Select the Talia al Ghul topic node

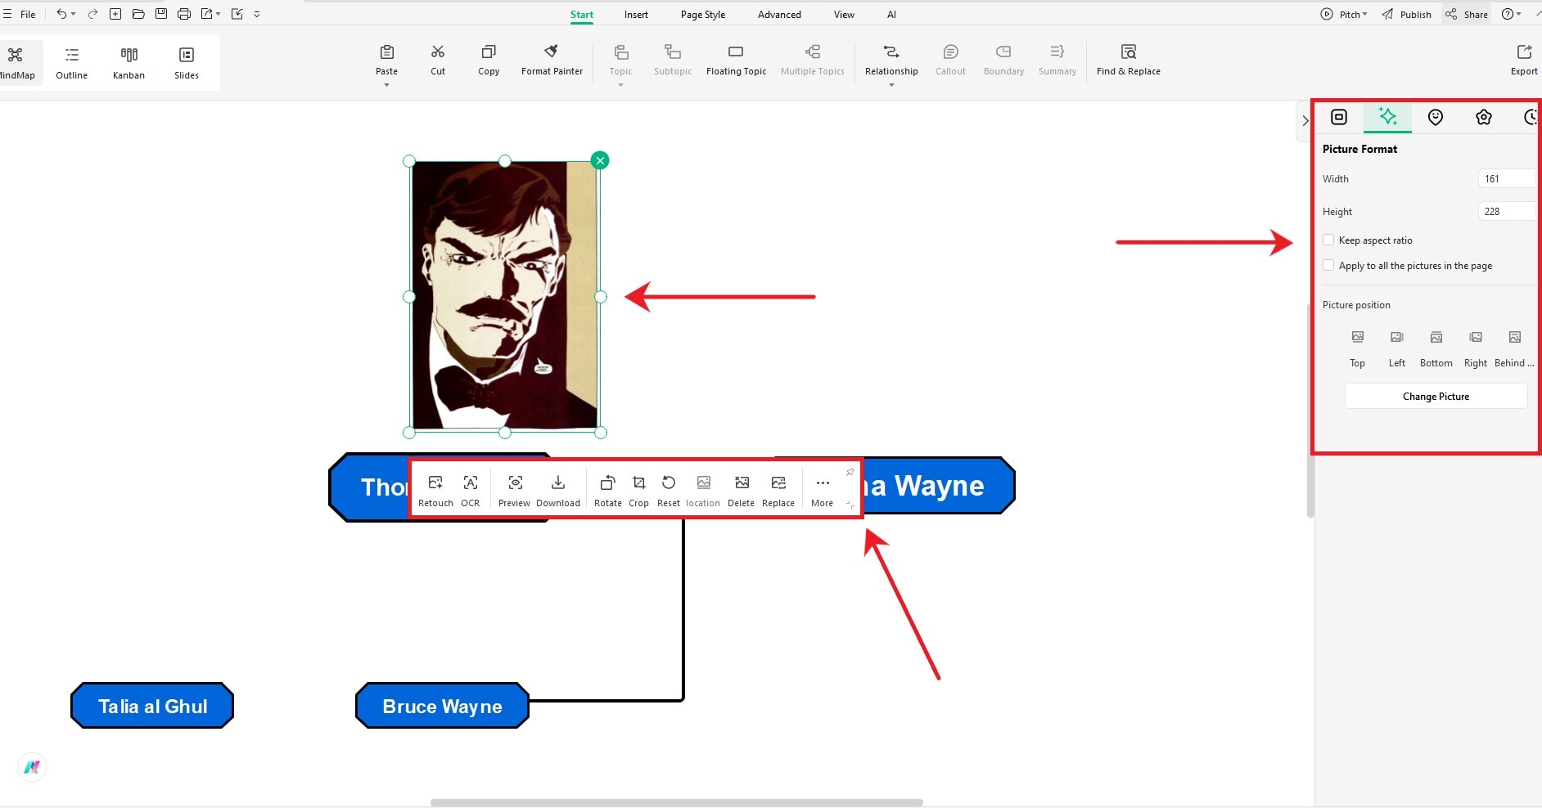tap(152, 706)
